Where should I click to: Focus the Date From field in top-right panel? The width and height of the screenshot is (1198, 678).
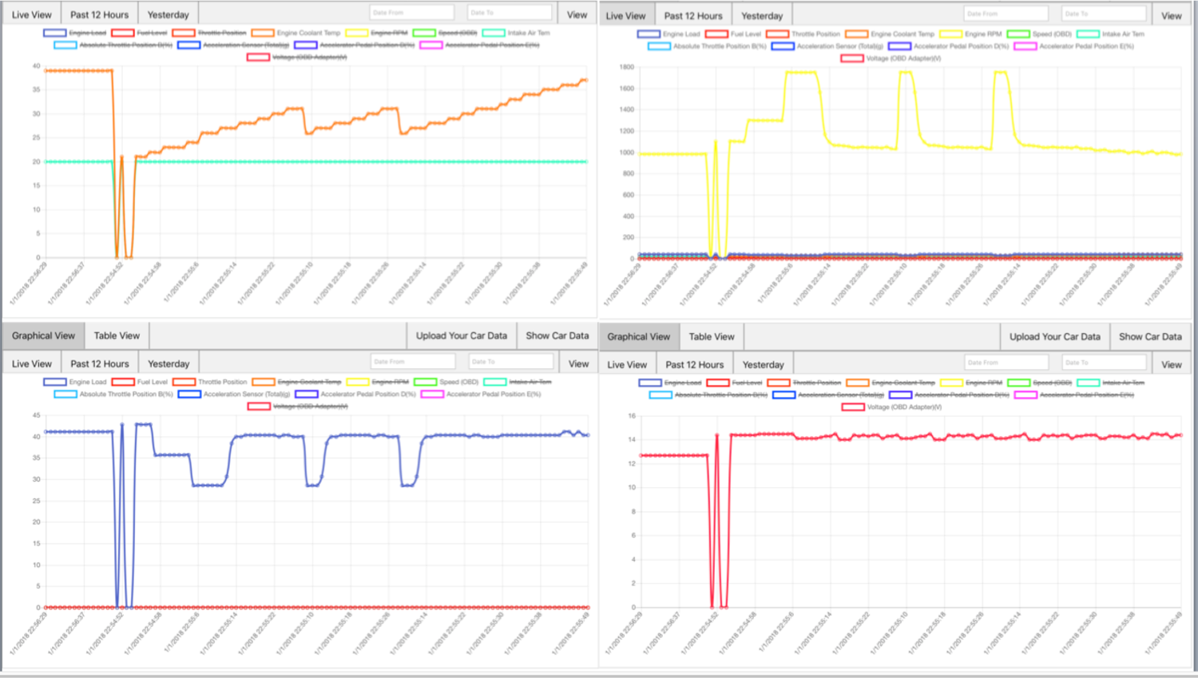point(1006,14)
